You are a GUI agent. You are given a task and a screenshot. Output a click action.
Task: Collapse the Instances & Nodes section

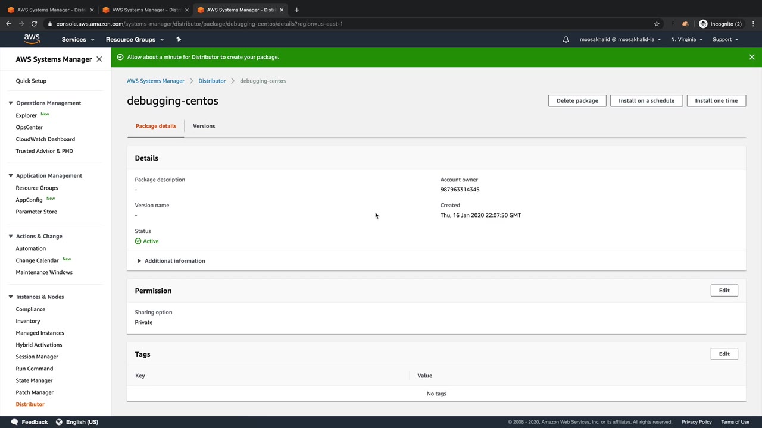point(11,297)
